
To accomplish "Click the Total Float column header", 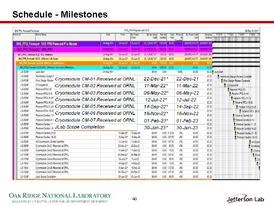I will pos(170,37).
